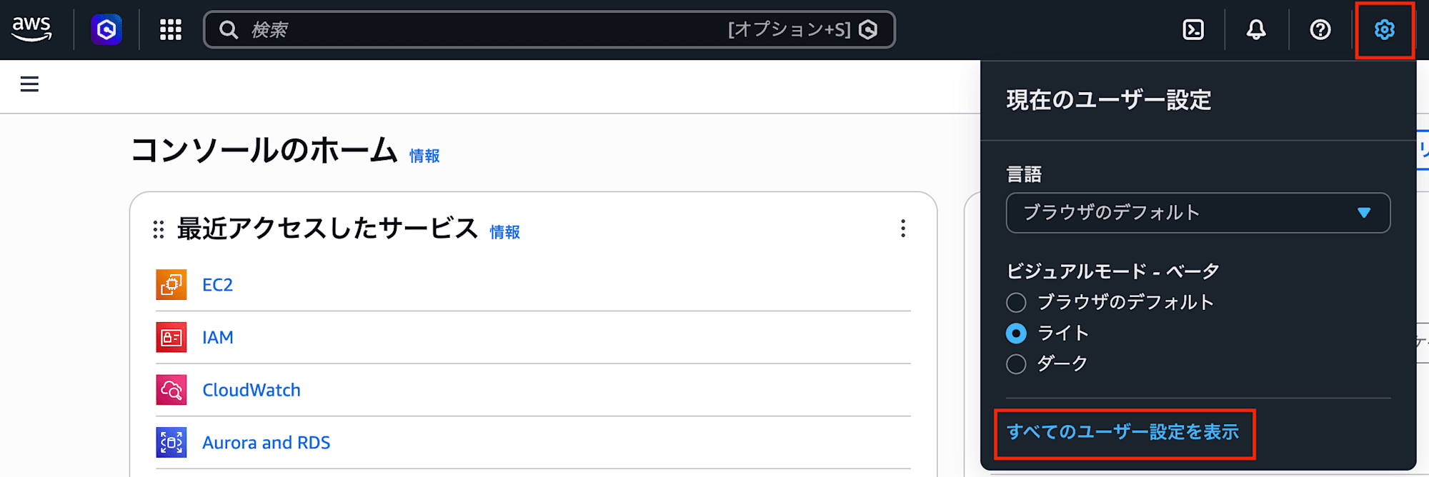Select ブラウザのデフォルト visual mode
Screen dimensions: 1429x477
click(1015, 302)
